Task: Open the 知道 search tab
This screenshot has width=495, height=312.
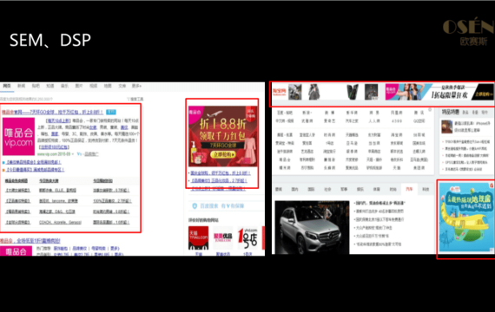Action: (x=50, y=86)
